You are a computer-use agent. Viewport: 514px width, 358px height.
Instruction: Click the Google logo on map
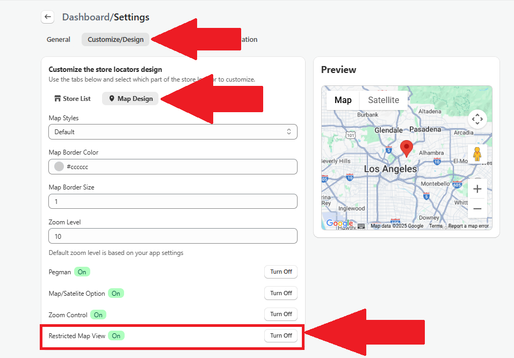coord(339,223)
